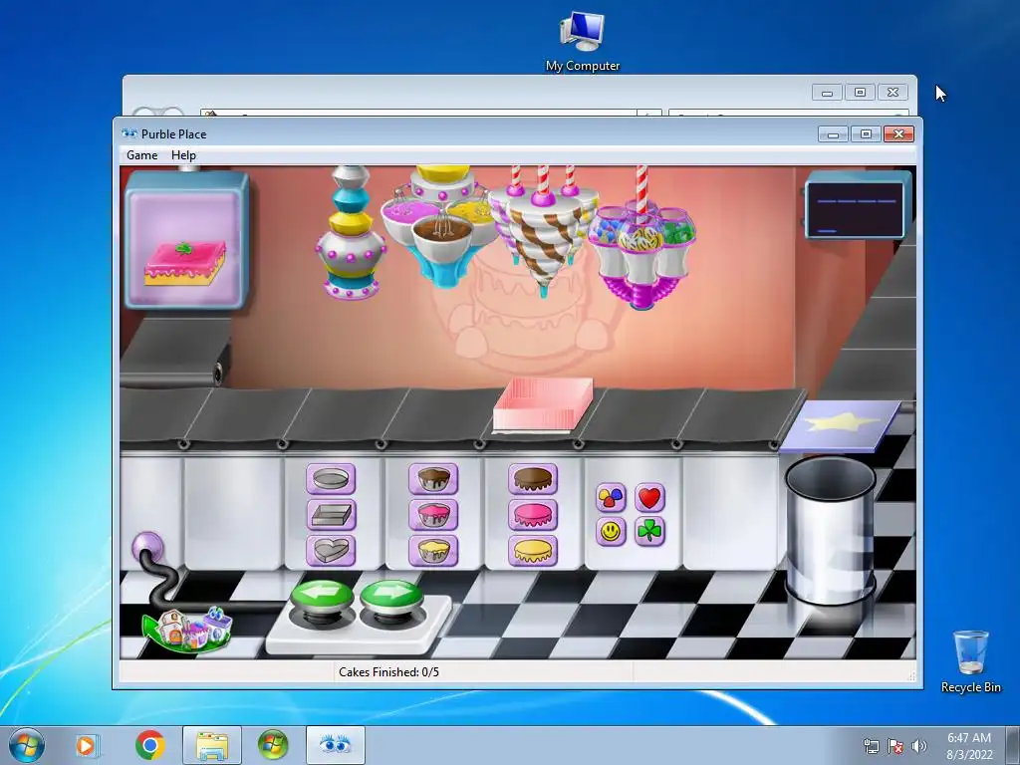The height and width of the screenshot is (765, 1020).
Task: Minimize the background Explorer window
Action: [x=828, y=93]
